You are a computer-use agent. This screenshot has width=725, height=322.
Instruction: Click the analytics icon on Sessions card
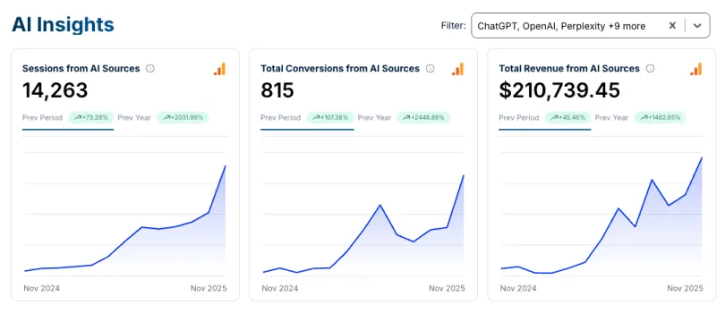point(219,69)
